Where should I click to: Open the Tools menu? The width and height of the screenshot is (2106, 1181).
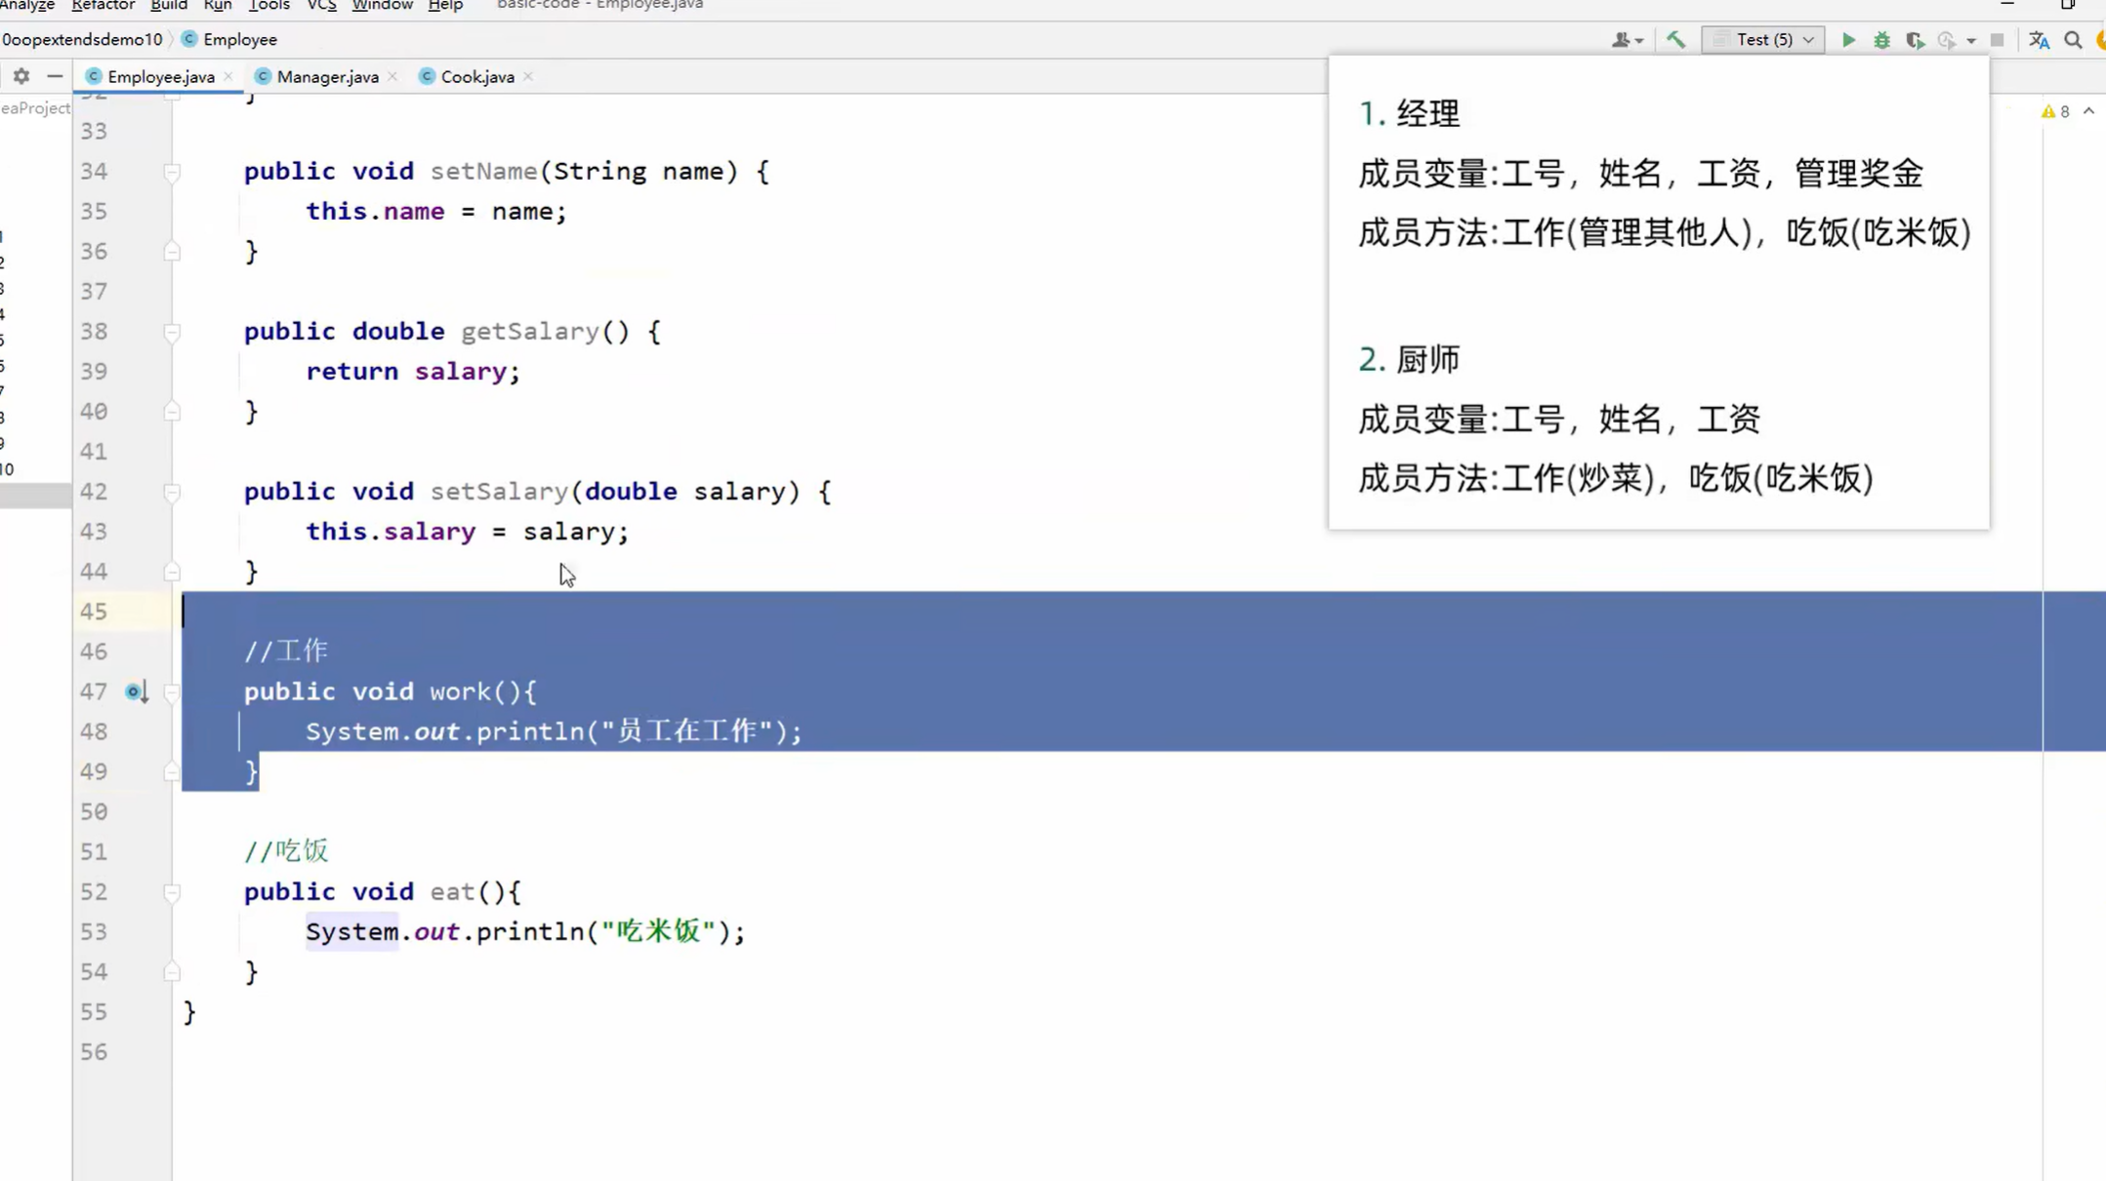click(x=268, y=6)
